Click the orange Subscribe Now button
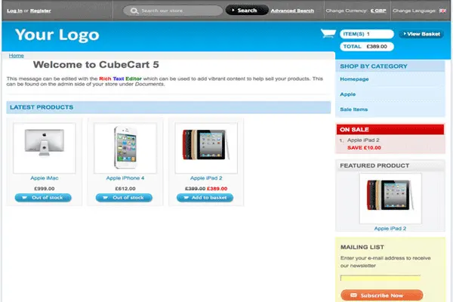 click(x=381, y=295)
